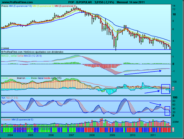Select the red media legend label
The width and height of the screenshot is (184, 139).
(47, 78)
